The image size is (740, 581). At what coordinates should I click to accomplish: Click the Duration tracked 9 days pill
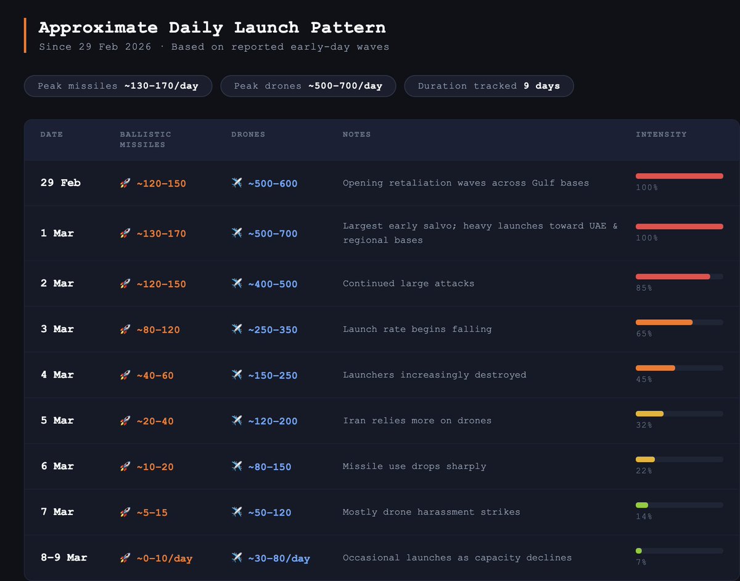489,86
